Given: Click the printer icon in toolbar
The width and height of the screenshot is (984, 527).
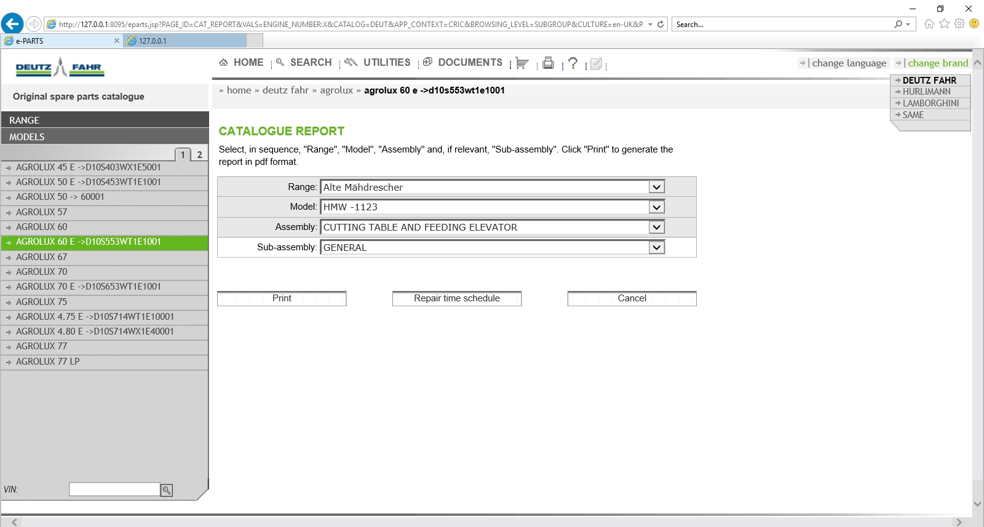Looking at the screenshot, I should [x=548, y=63].
